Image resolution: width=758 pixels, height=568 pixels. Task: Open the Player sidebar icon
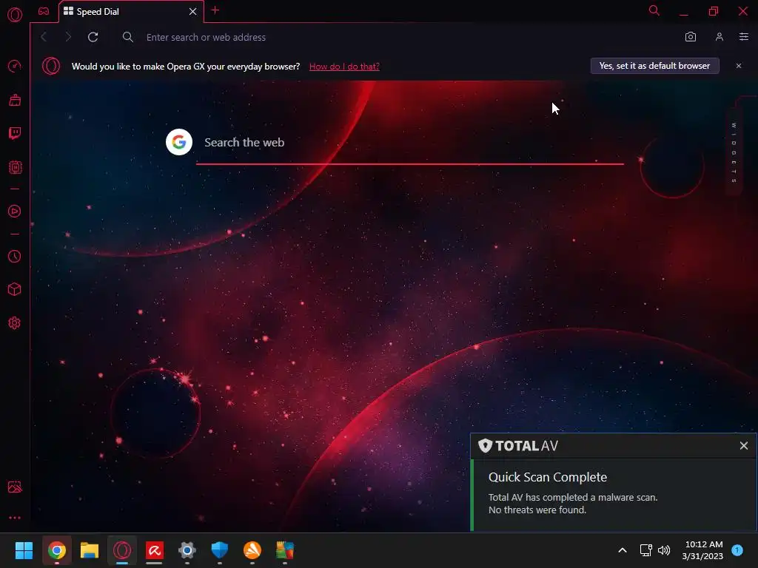pyautogui.click(x=15, y=212)
